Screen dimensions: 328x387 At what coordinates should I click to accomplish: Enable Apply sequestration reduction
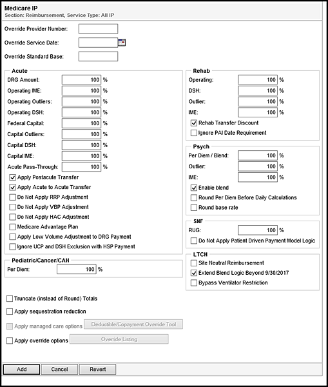10,312
